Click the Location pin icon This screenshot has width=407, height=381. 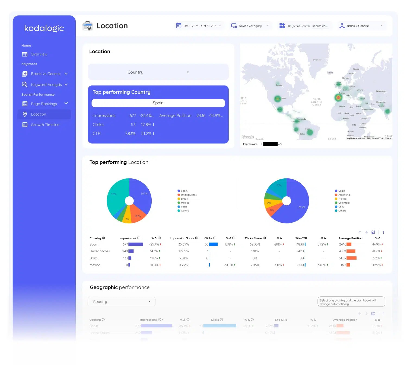click(x=25, y=114)
